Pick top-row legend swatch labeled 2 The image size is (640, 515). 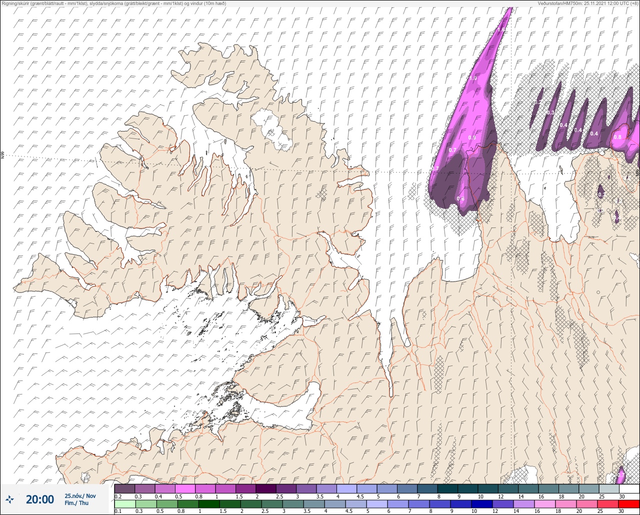[266, 488]
